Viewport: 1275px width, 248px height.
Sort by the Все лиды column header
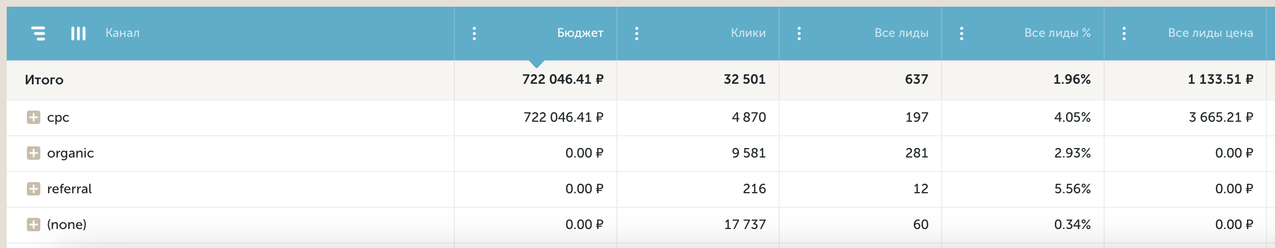pos(901,33)
